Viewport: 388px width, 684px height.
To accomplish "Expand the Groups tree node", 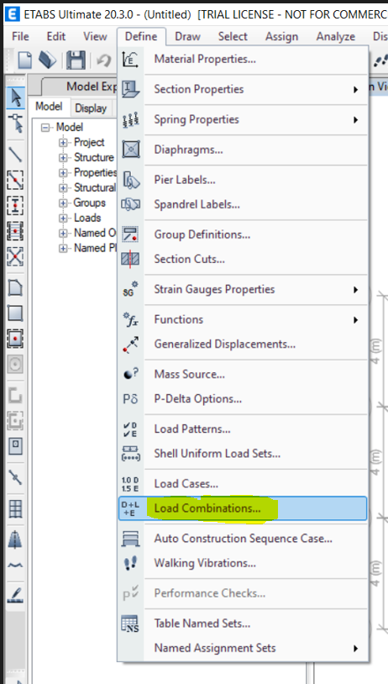I will point(64,203).
